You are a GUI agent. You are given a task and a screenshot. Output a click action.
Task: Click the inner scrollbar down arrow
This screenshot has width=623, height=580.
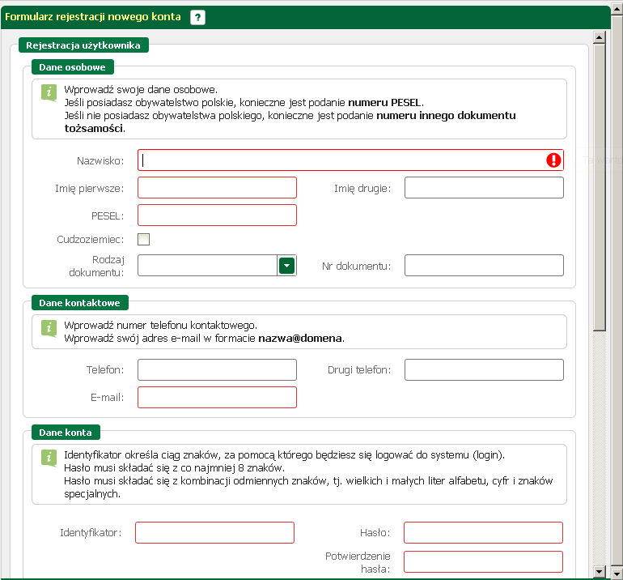click(x=600, y=572)
